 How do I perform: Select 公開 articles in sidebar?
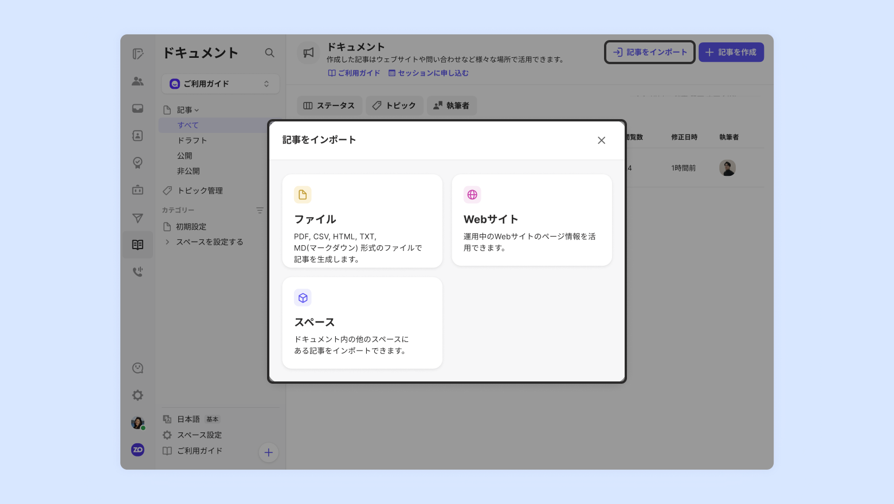pyautogui.click(x=185, y=156)
